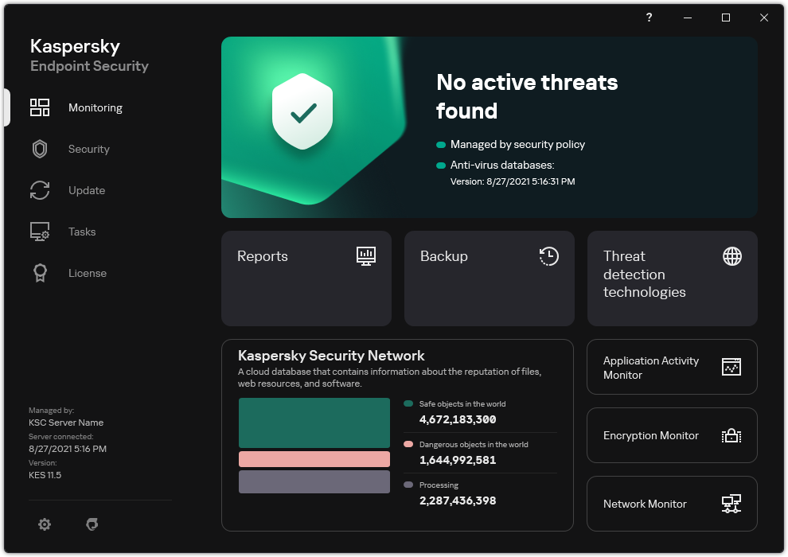The width and height of the screenshot is (788, 557).
Task: Select License in the left navigation
Action: [x=88, y=273]
